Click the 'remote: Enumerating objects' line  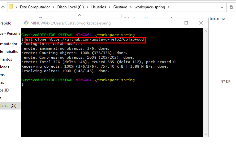point(65,48)
